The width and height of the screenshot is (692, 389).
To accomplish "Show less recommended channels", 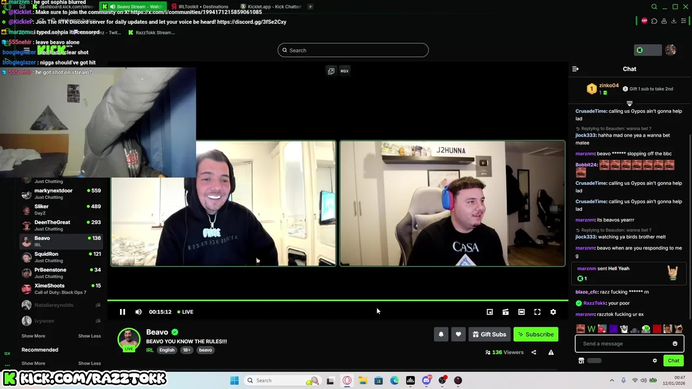I will (89, 363).
